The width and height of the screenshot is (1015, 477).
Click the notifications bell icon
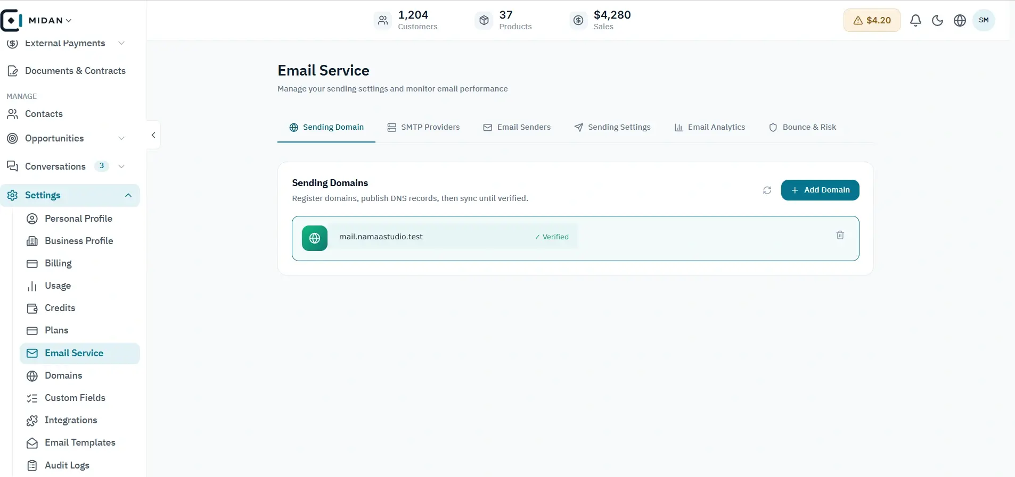(915, 21)
